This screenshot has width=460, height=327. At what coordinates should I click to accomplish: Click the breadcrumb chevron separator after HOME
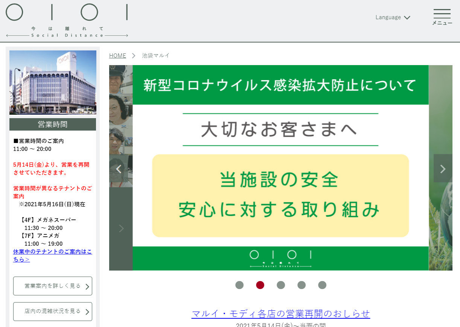point(134,56)
